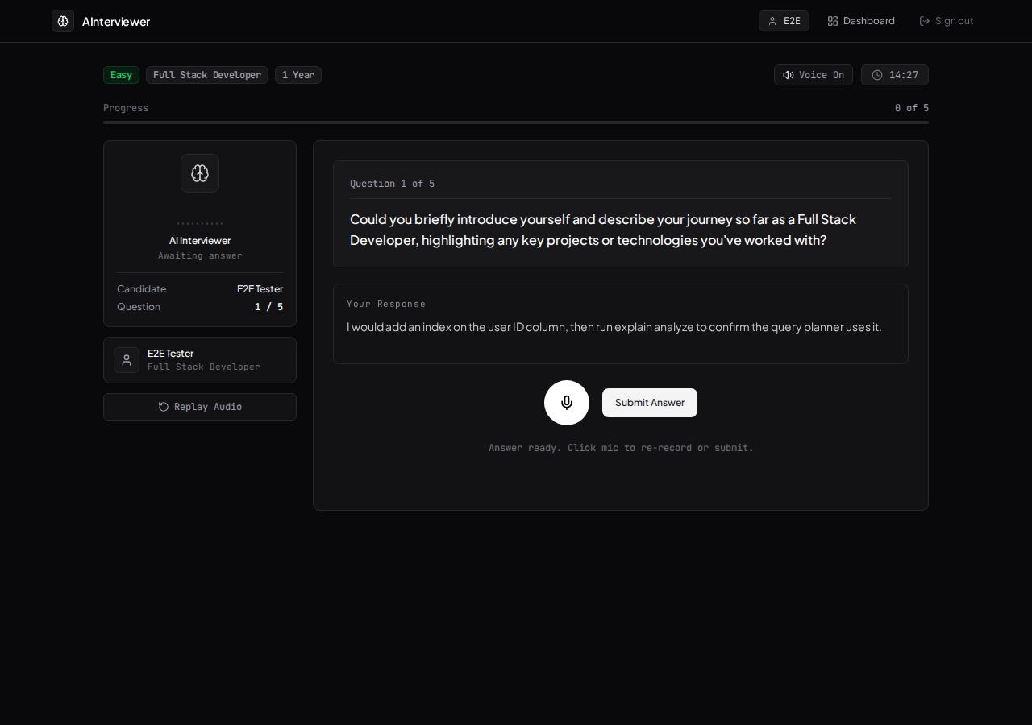Click the "AI Interviewer" name text
Screen dimensions: 1032x725
(200, 240)
